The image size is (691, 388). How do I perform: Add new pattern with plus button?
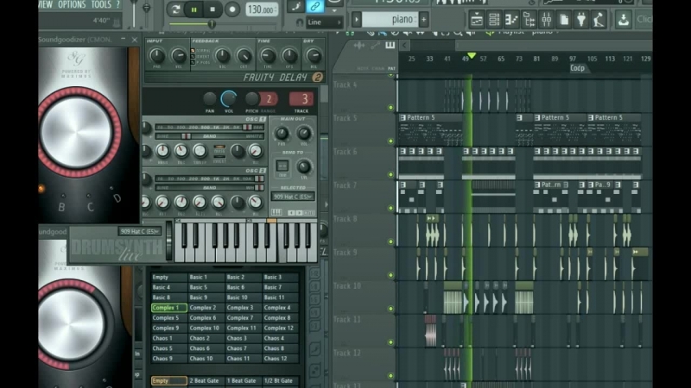(x=423, y=19)
